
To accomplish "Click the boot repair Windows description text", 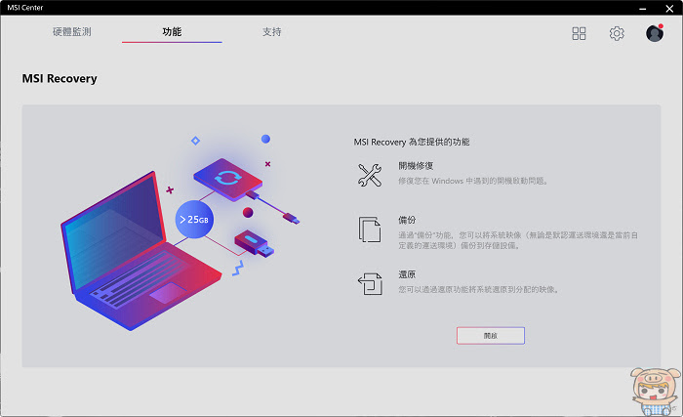I will (473, 181).
